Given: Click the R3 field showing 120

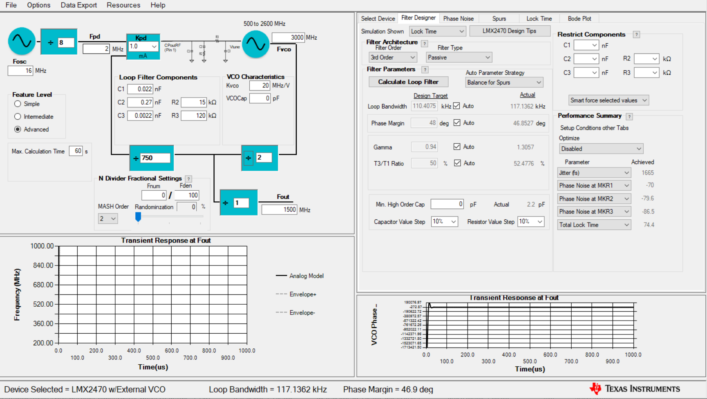Looking at the screenshot, I should pyautogui.click(x=194, y=116).
